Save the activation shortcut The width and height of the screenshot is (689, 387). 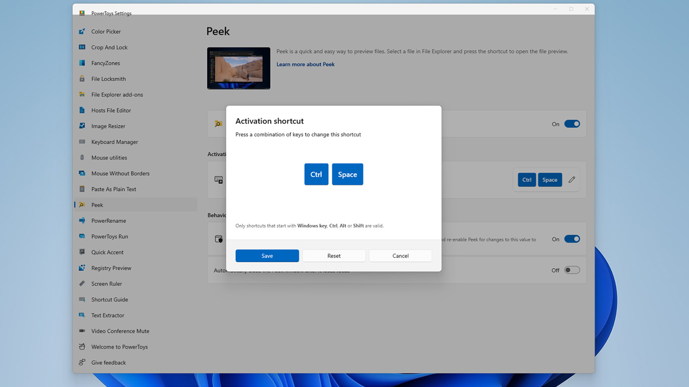[x=267, y=256]
